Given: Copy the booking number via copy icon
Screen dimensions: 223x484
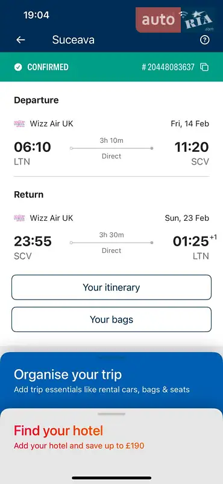Looking at the screenshot, I should click(204, 67).
